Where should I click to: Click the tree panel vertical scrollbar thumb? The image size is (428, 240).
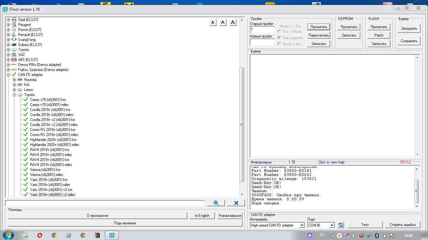[242, 125]
